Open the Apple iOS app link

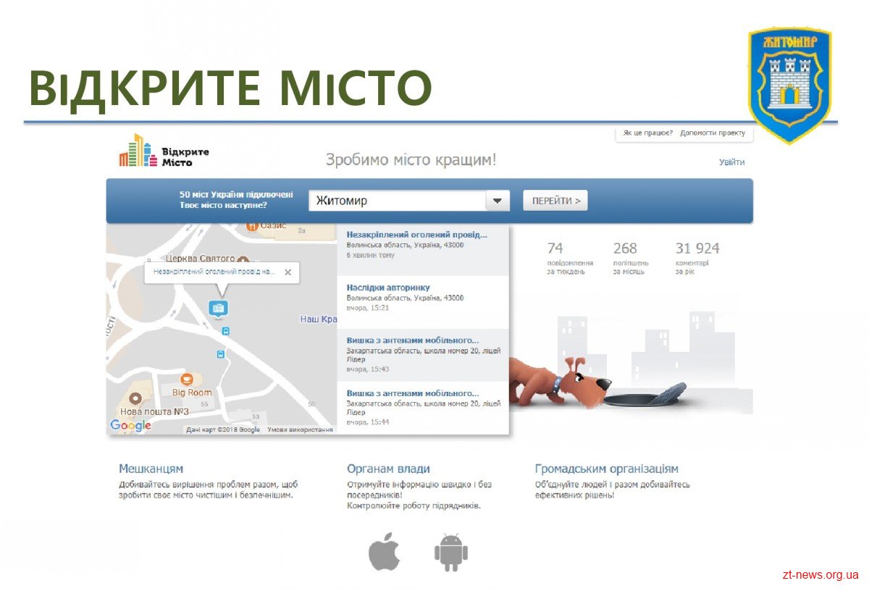click(385, 552)
